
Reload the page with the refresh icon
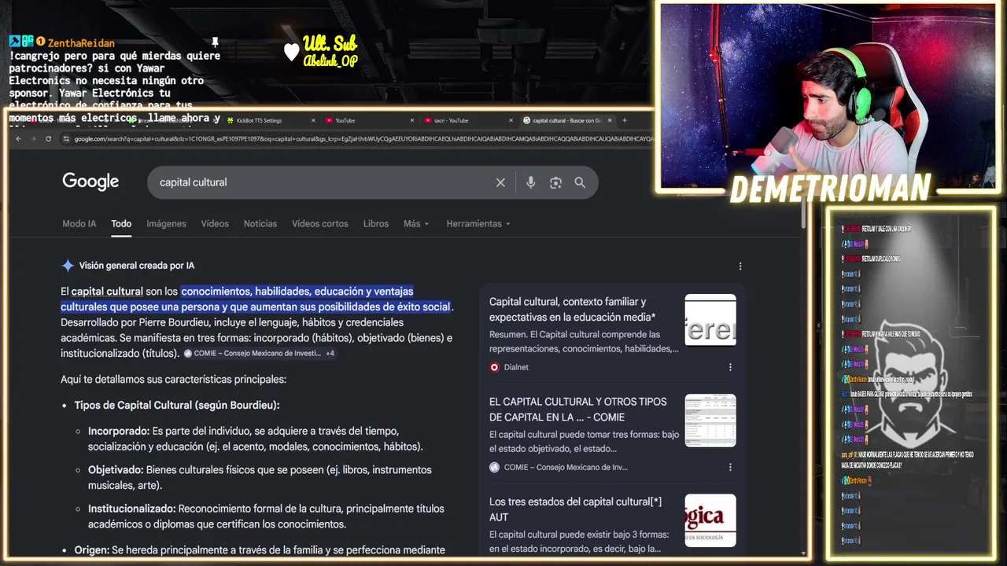pyautogui.click(x=48, y=139)
